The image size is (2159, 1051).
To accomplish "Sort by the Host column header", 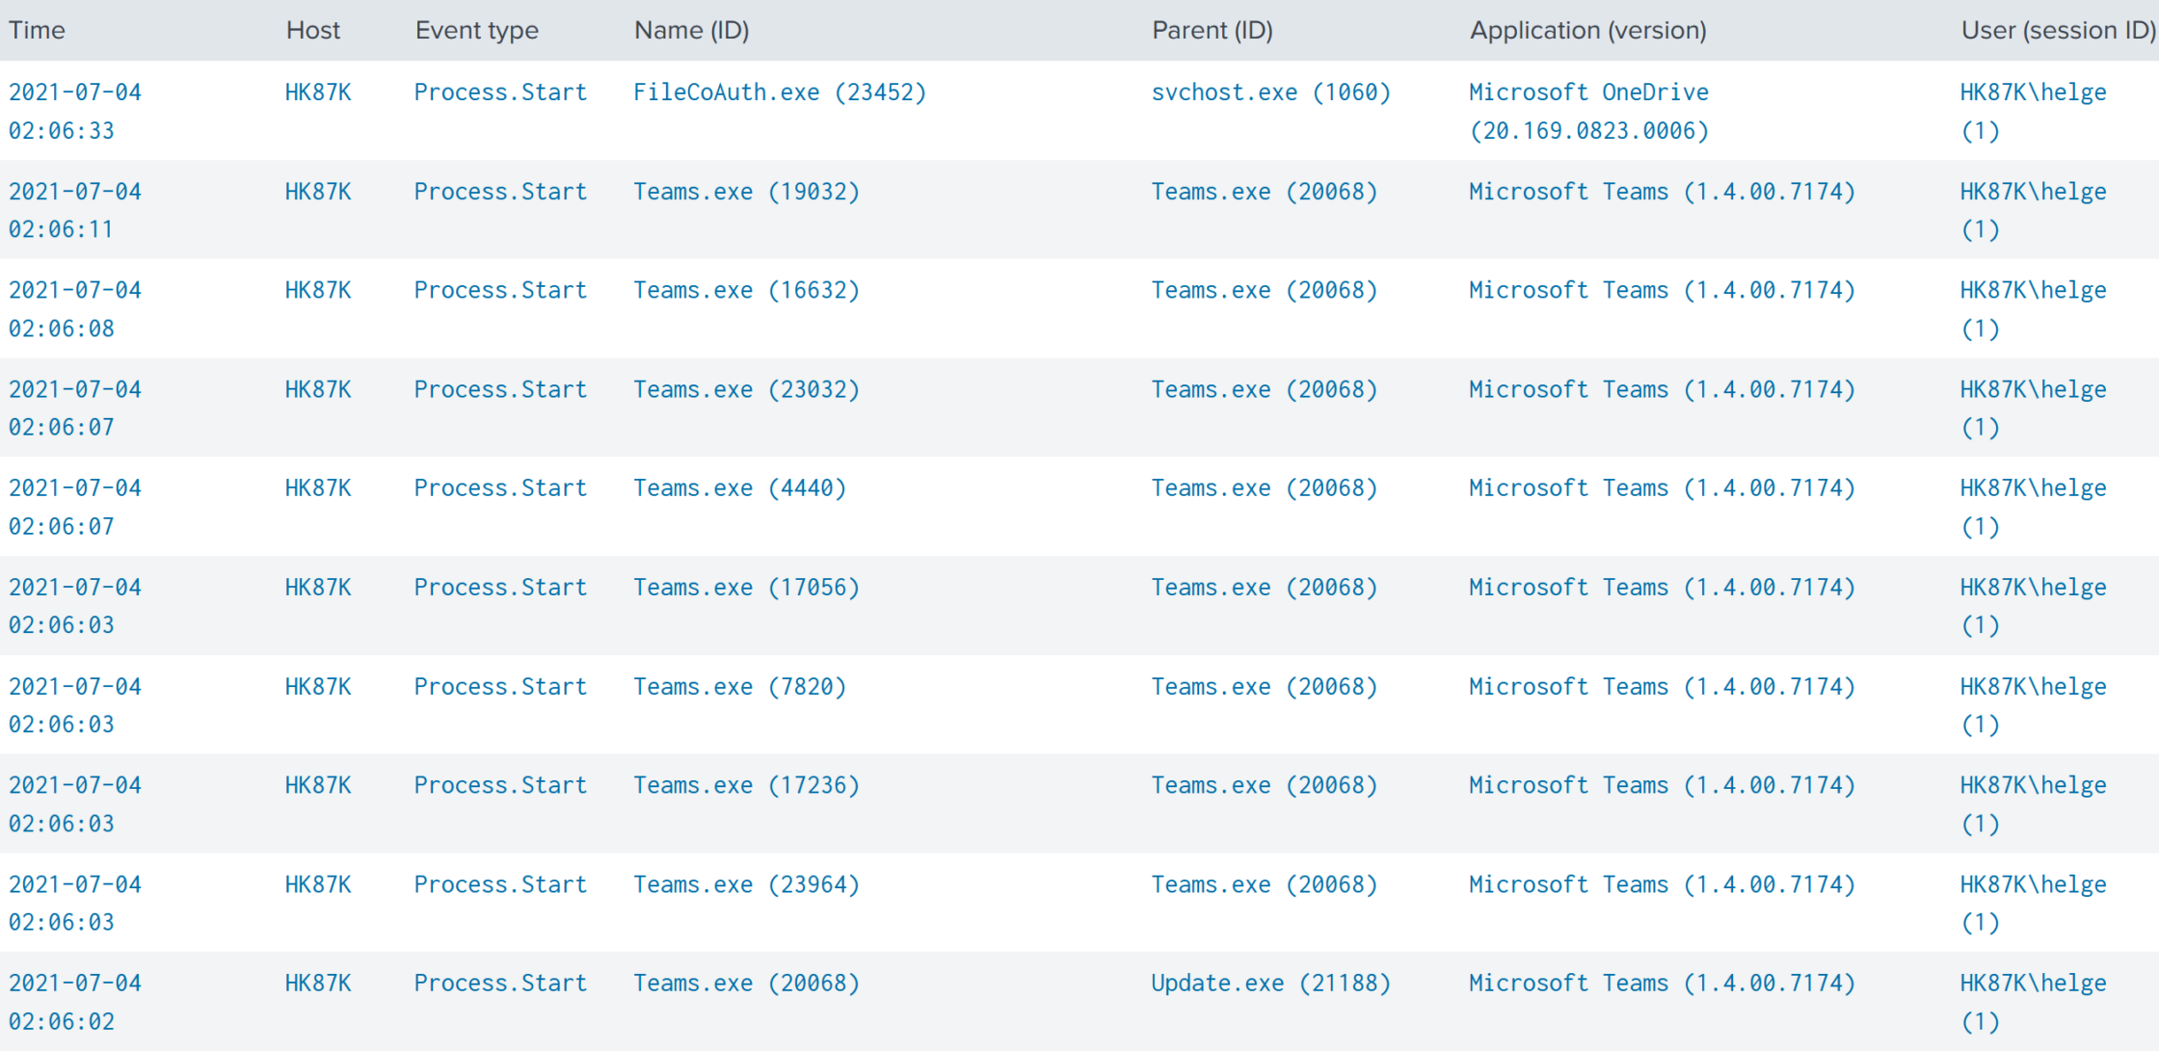I will (312, 30).
